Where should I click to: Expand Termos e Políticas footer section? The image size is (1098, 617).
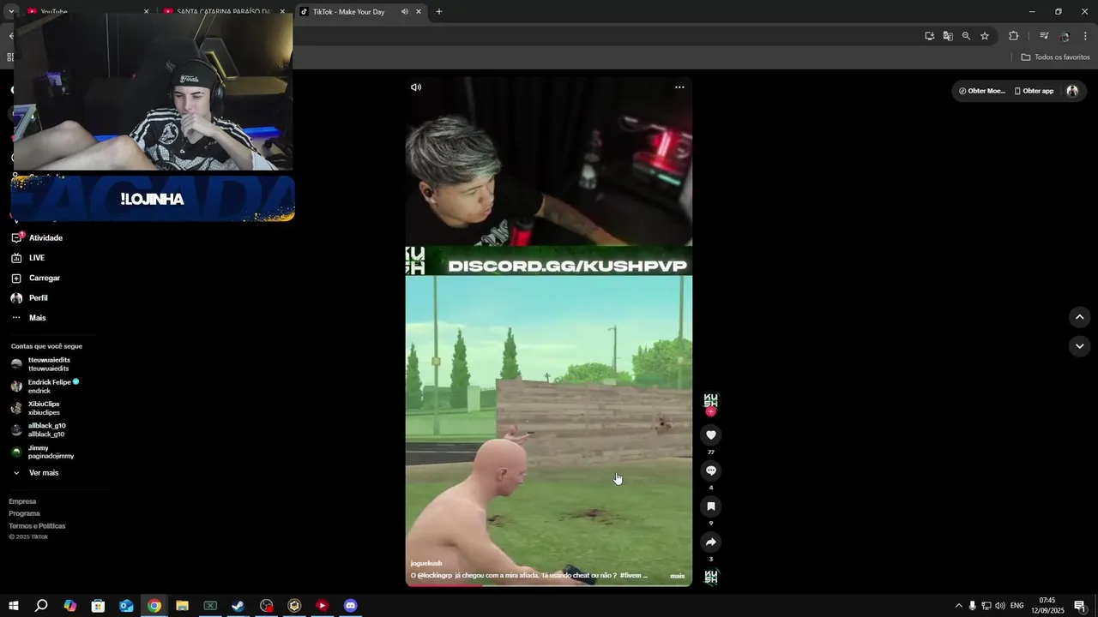(x=37, y=526)
